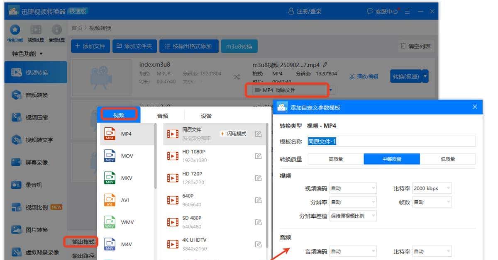Click 清空列表 to clear the list

tap(416, 46)
